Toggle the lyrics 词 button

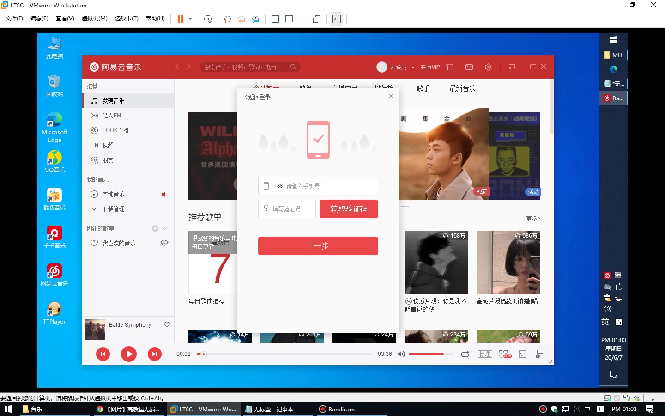point(523,354)
